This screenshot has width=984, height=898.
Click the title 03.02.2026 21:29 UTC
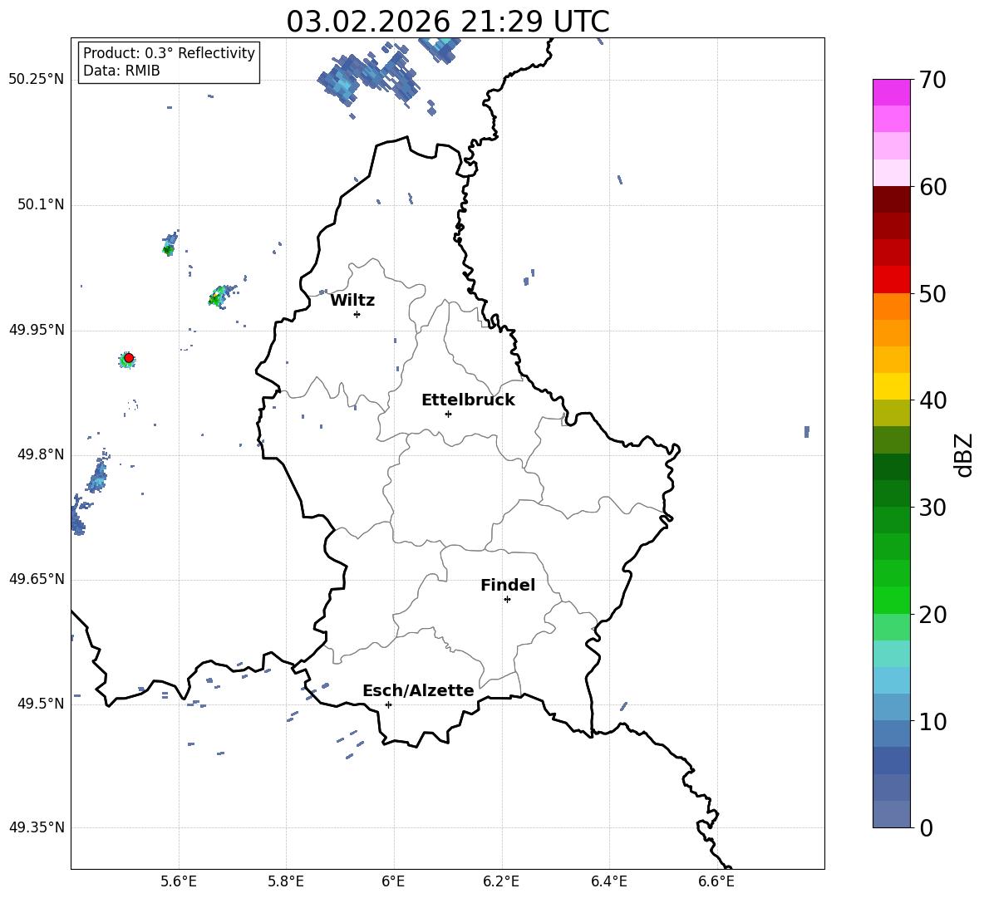pos(447,22)
